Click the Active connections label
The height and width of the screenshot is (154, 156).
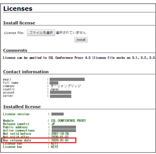[19, 130]
